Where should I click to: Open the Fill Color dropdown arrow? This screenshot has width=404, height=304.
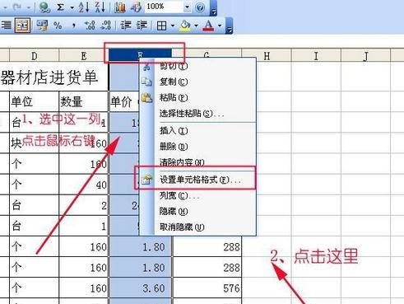[x=196, y=26]
